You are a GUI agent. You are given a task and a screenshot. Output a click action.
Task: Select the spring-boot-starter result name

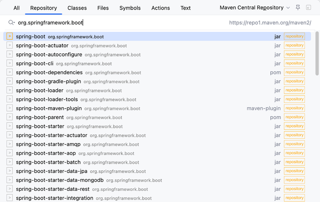pos(40,126)
